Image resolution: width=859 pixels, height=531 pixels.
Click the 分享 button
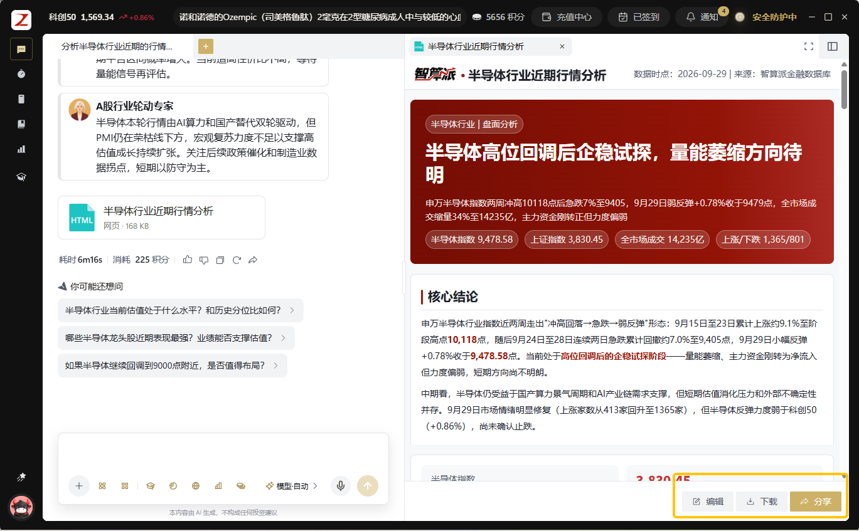click(816, 502)
